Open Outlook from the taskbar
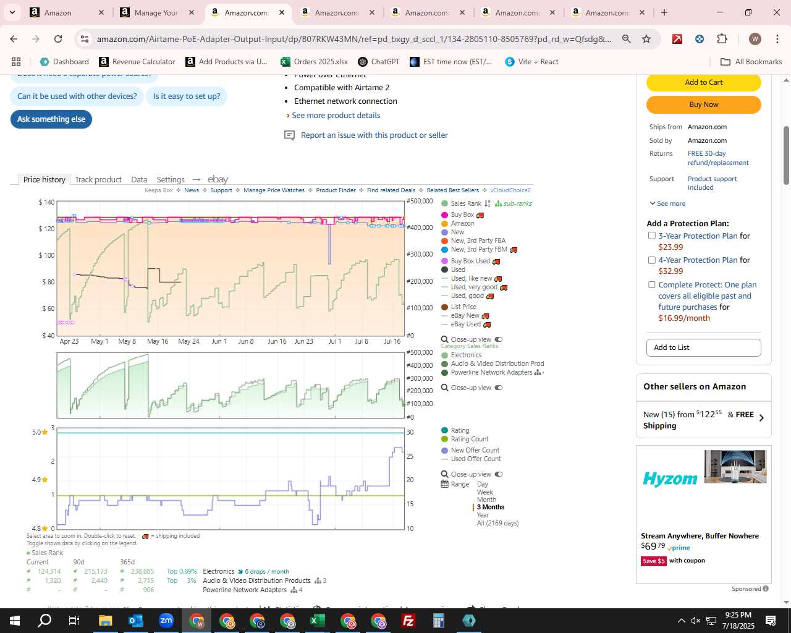Screen dimensions: 791x633 tap(135, 621)
